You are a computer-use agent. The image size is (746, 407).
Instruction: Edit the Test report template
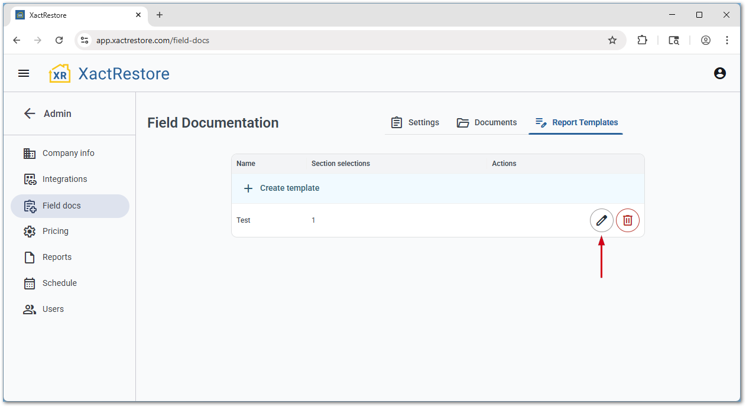601,220
